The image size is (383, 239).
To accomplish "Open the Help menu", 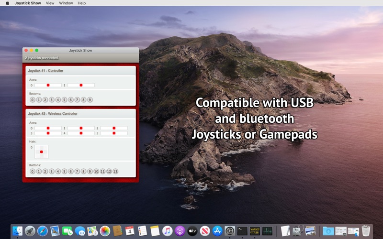I will 81,3.
